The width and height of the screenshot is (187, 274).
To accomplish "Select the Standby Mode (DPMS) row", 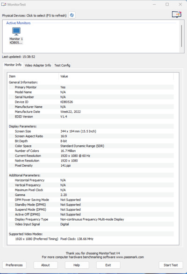I will point(91,205).
